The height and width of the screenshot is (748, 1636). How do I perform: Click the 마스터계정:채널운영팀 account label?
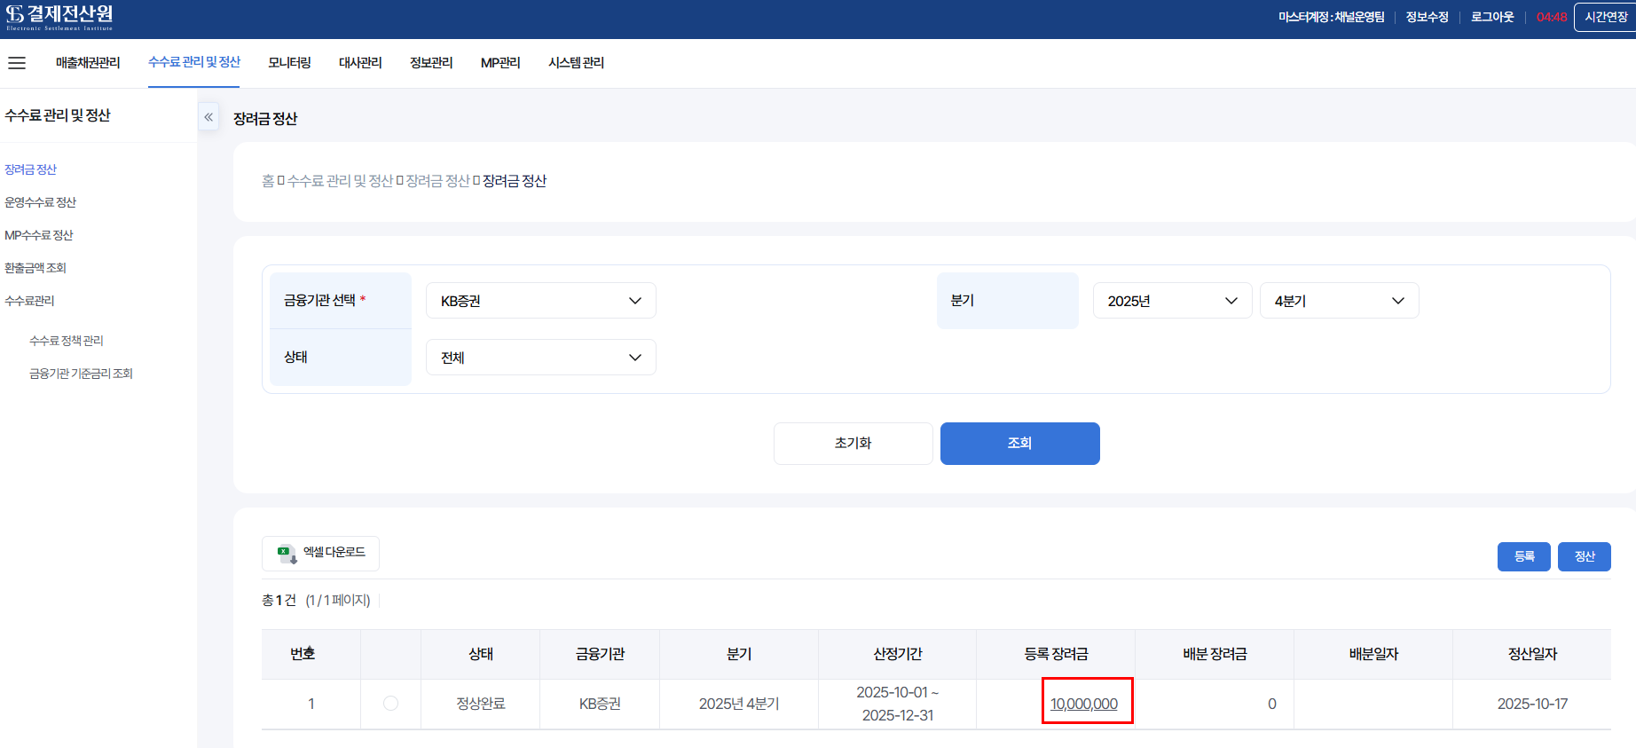tap(1331, 17)
